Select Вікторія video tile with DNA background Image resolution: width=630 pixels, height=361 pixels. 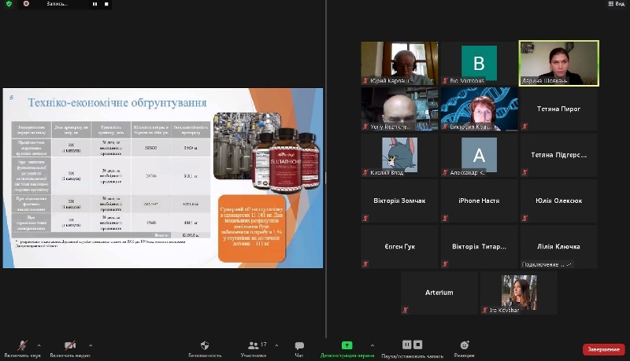pyautogui.click(x=479, y=109)
